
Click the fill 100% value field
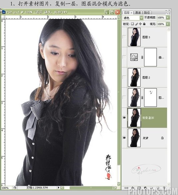point(161,24)
